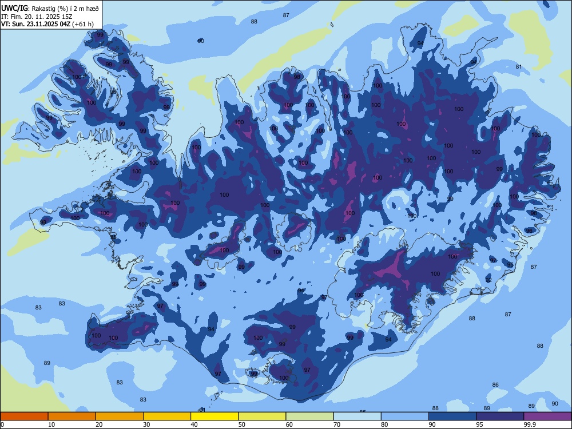
Task: Select the 10–20 orange legend swatch
Action: [x=72, y=416]
